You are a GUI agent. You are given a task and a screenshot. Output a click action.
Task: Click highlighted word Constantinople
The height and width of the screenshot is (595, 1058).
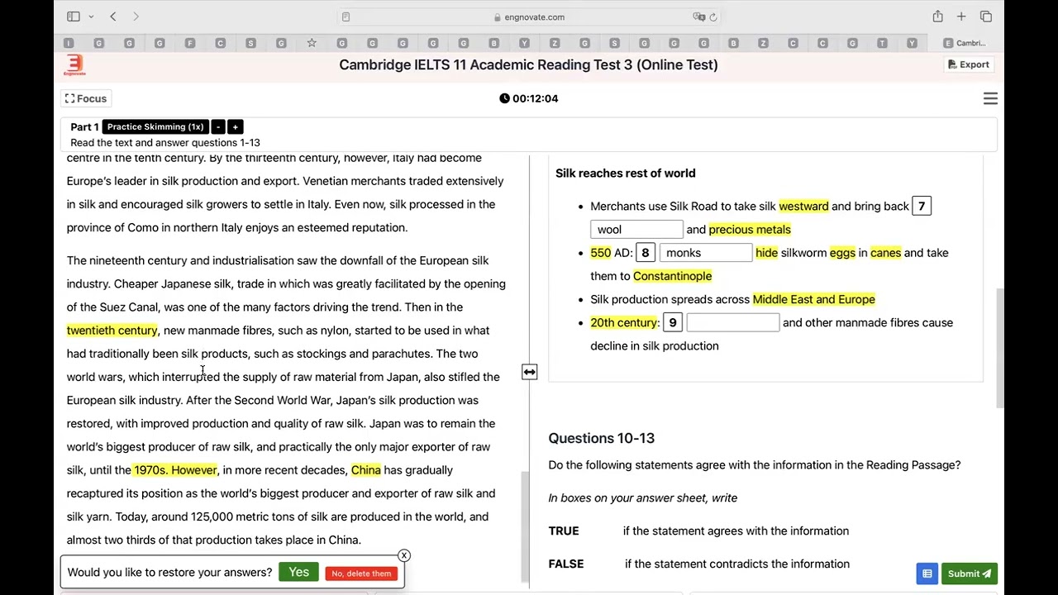point(673,276)
